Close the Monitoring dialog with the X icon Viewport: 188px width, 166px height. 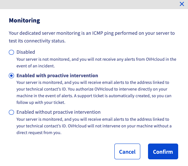(182, 4)
